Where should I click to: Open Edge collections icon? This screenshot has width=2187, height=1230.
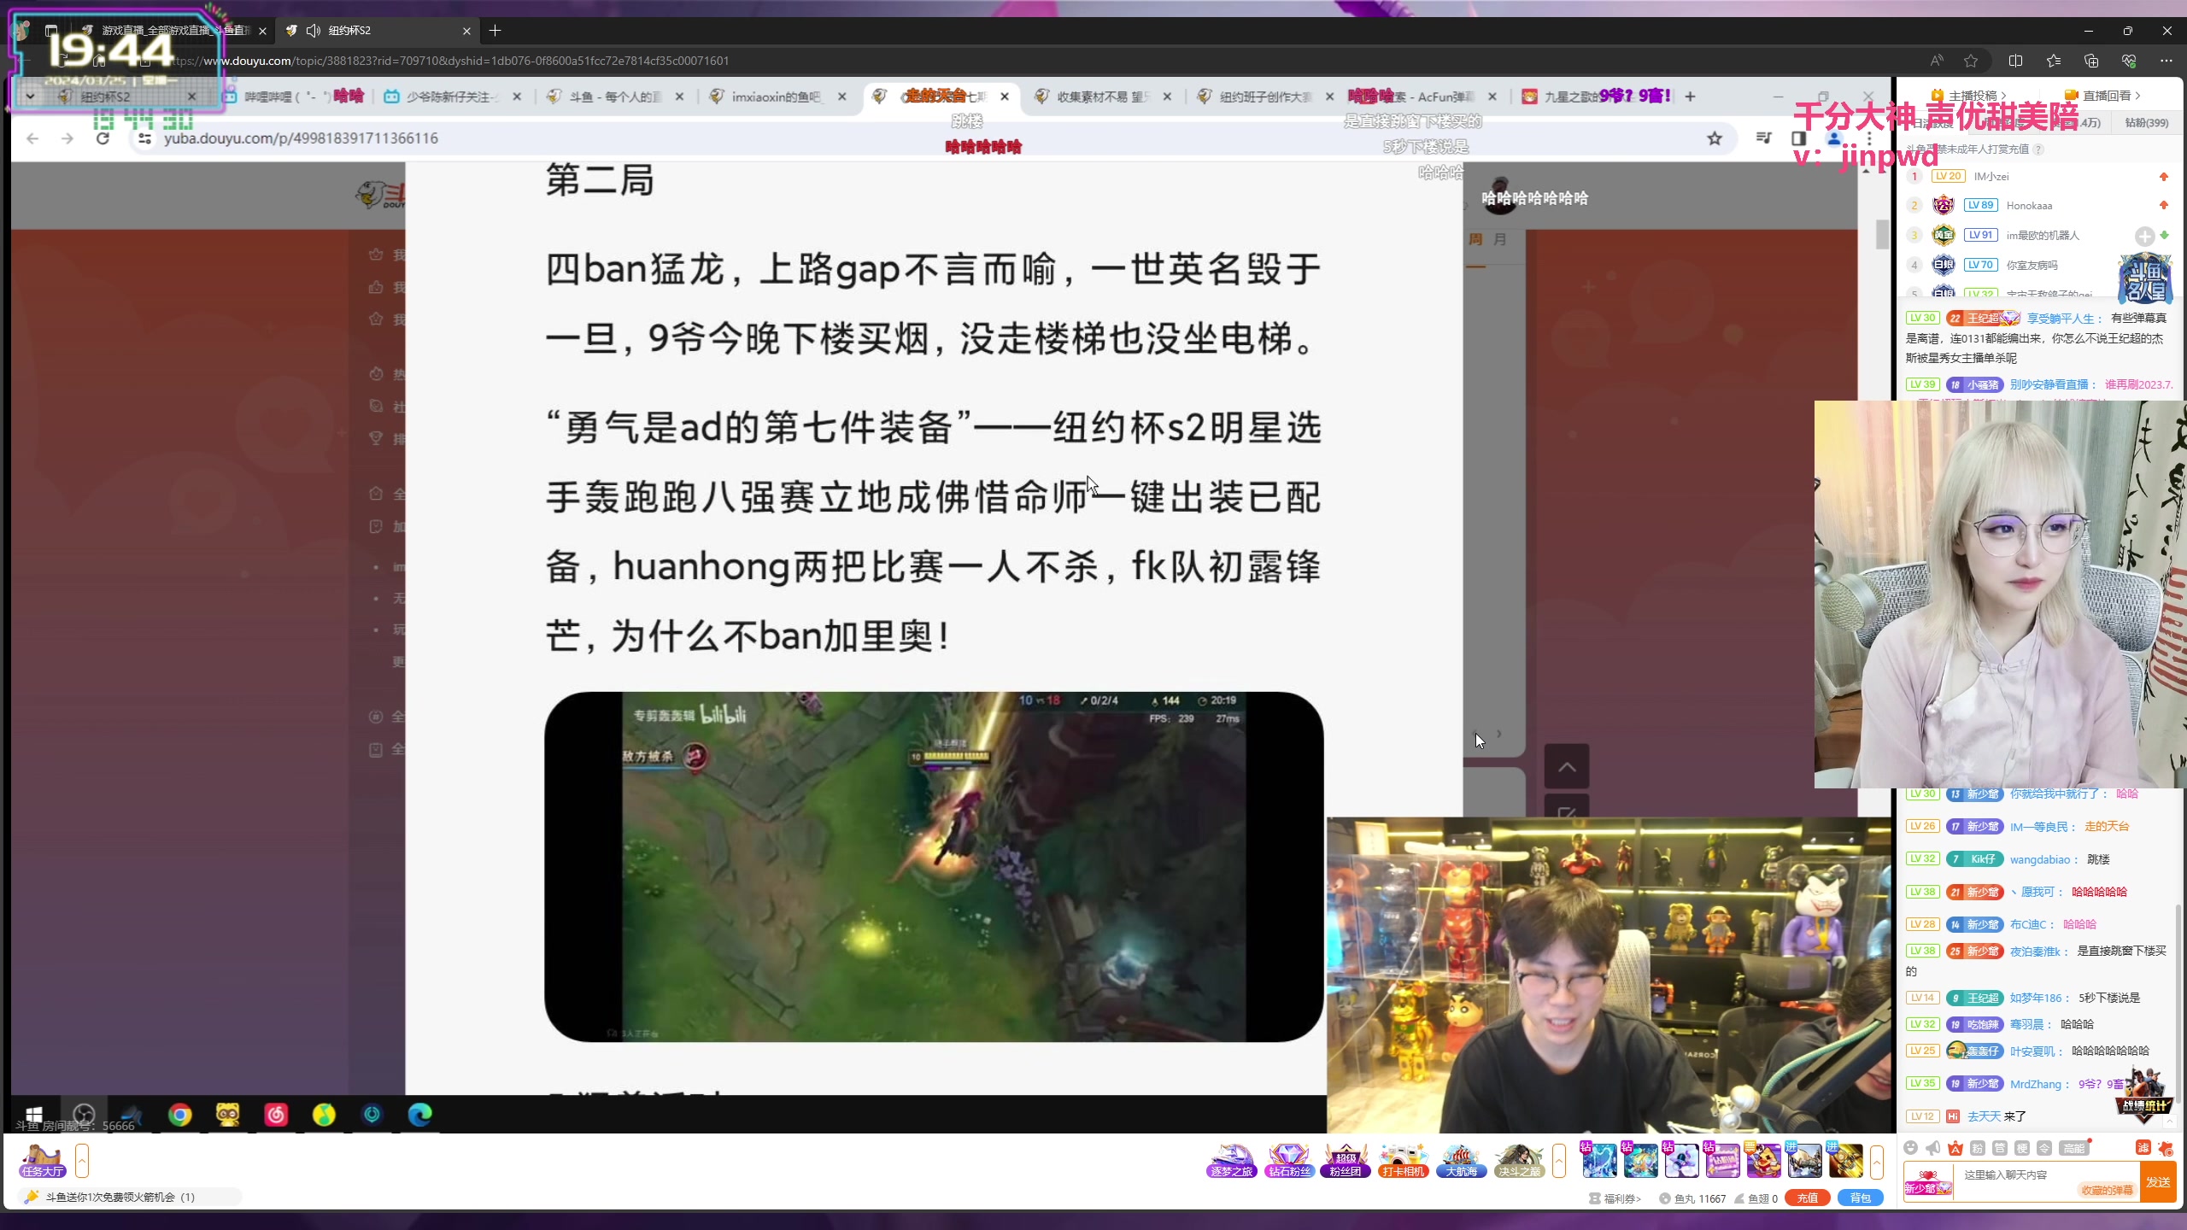coord(2091,61)
